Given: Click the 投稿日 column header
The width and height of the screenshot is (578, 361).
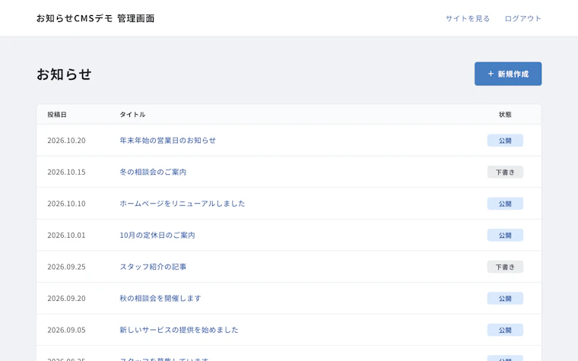Looking at the screenshot, I should click(57, 115).
